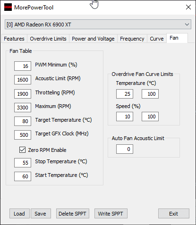Click the Save button
Screen dimensions: 196x225
[x=41, y=214]
